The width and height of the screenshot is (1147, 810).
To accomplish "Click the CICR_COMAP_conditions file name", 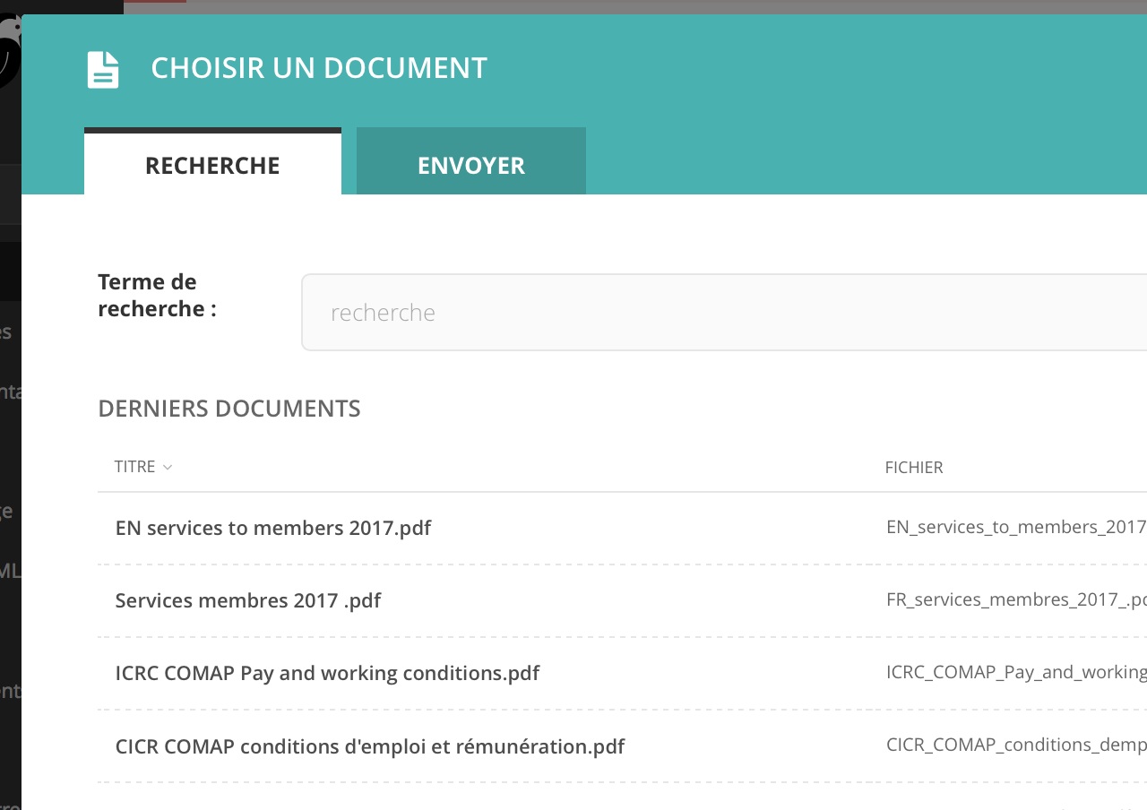I will (x=1015, y=745).
